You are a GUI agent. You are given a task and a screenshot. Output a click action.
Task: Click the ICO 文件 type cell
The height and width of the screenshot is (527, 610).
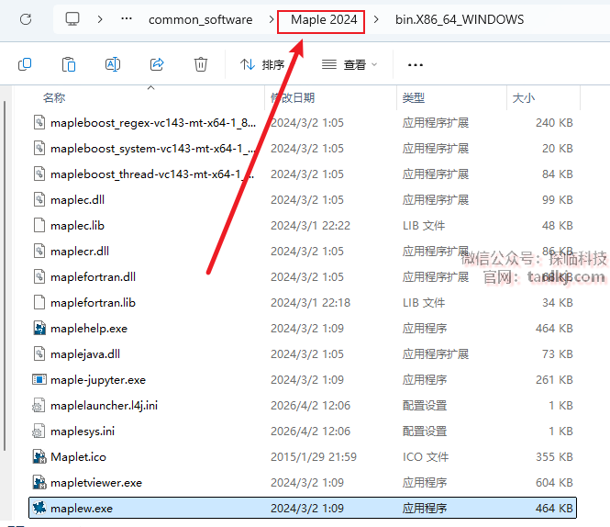pyautogui.click(x=426, y=457)
